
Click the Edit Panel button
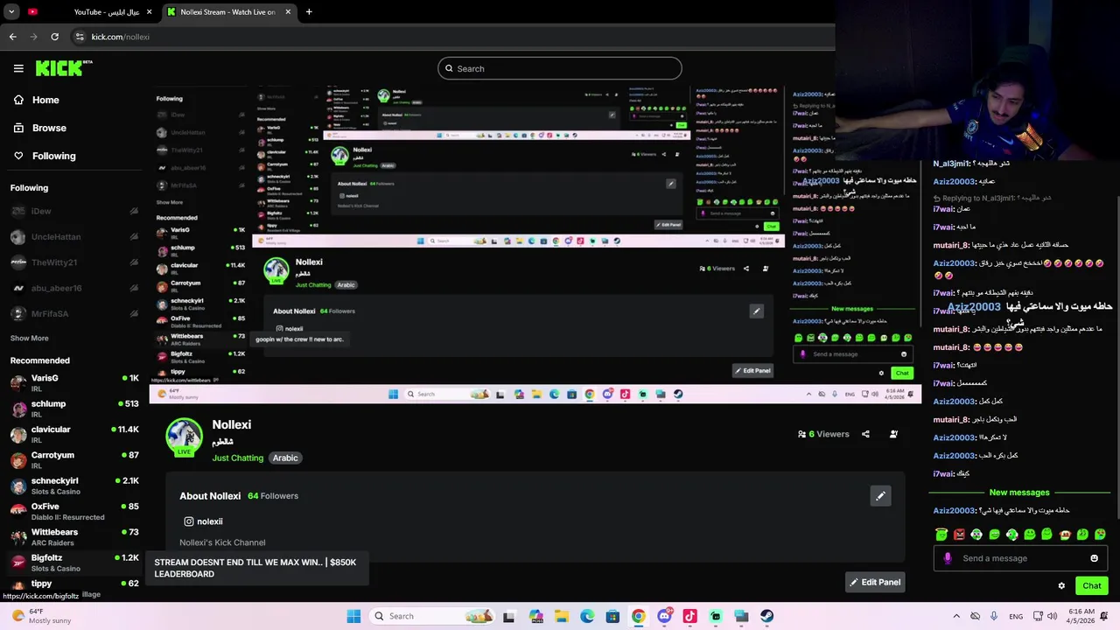[875, 582]
